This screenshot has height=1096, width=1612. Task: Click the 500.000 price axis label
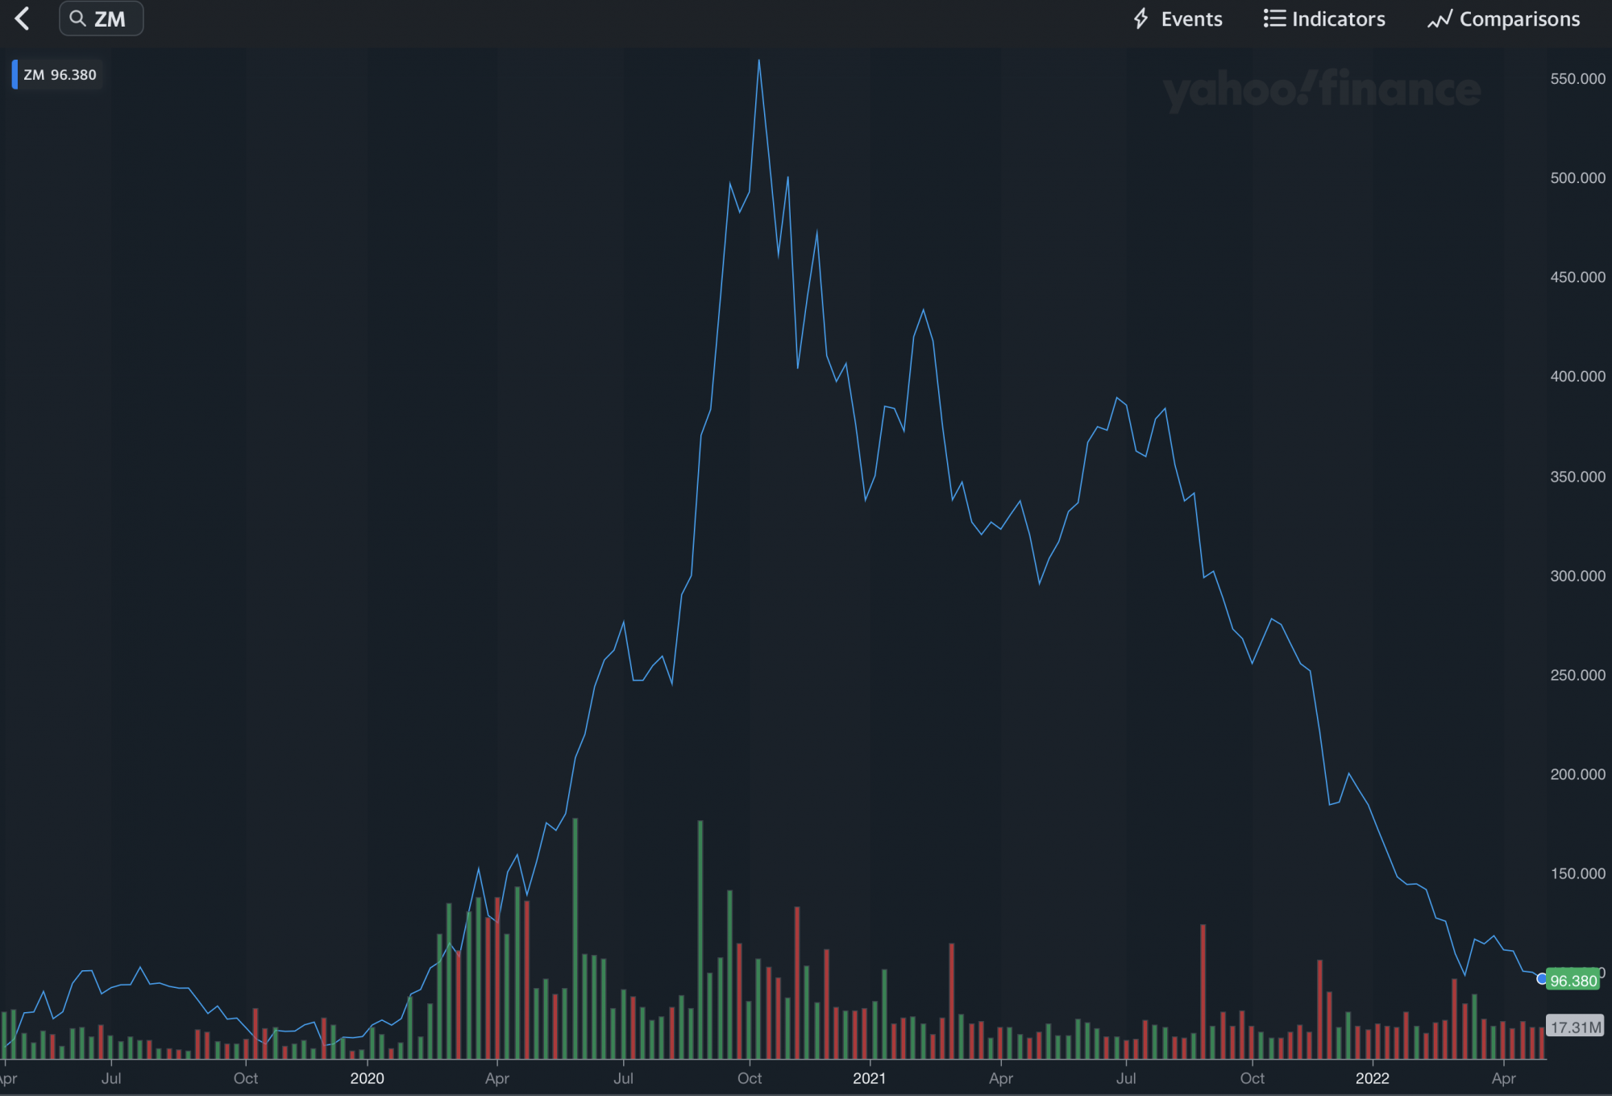pyautogui.click(x=1577, y=178)
